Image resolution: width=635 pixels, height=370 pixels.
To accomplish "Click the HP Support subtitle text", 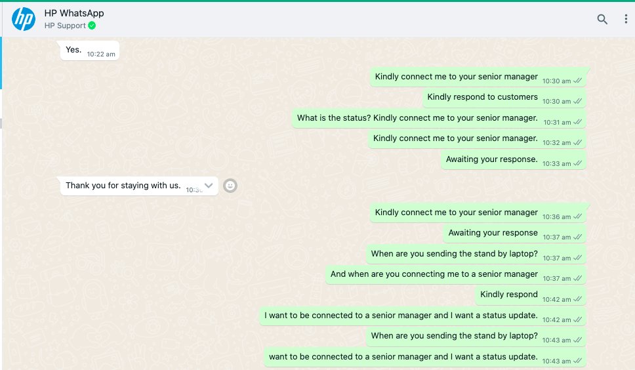I will tap(65, 26).
